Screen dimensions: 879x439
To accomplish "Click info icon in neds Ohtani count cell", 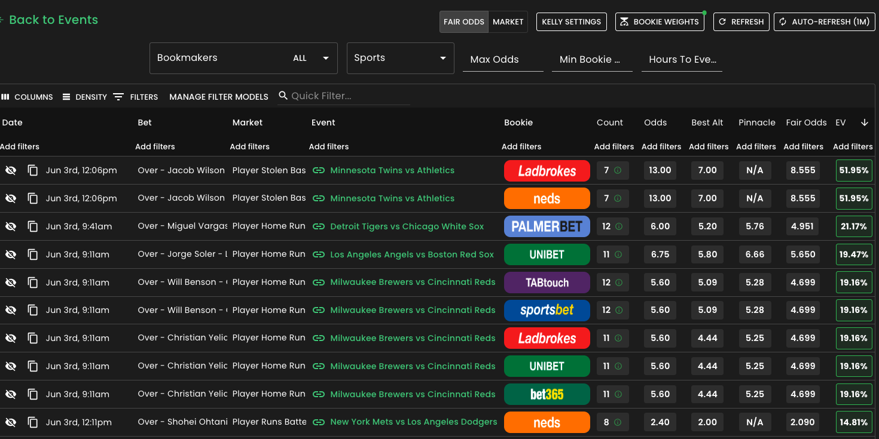I will pyautogui.click(x=618, y=422).
